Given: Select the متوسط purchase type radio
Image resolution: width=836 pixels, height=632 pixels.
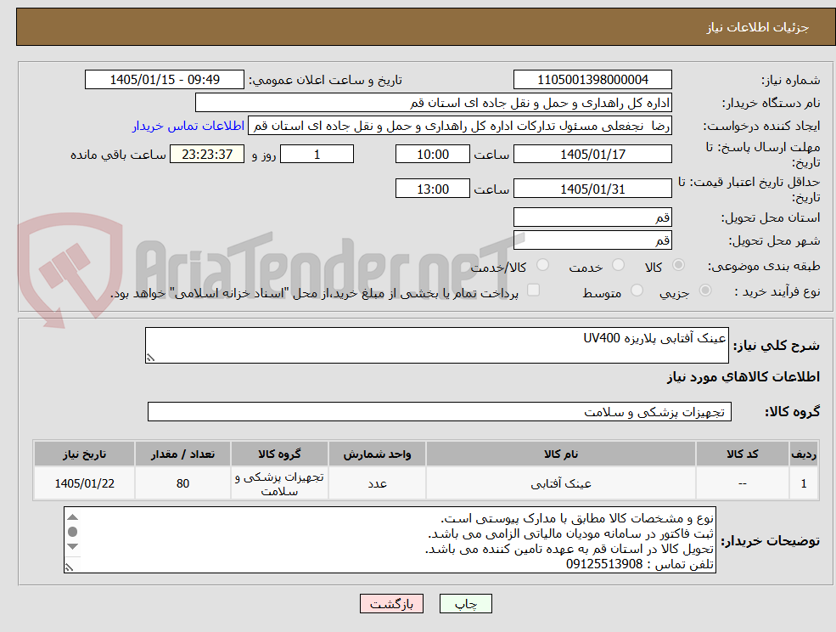Looking at the screenshot, I should tap(637, 291).
